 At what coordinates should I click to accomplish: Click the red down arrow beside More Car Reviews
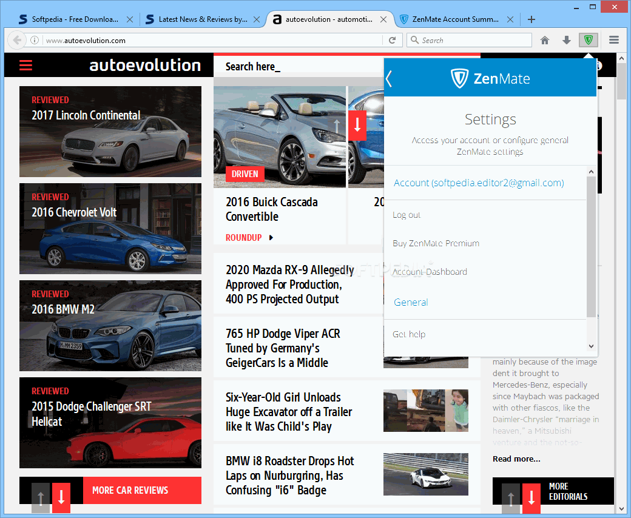tap(61, 497)
